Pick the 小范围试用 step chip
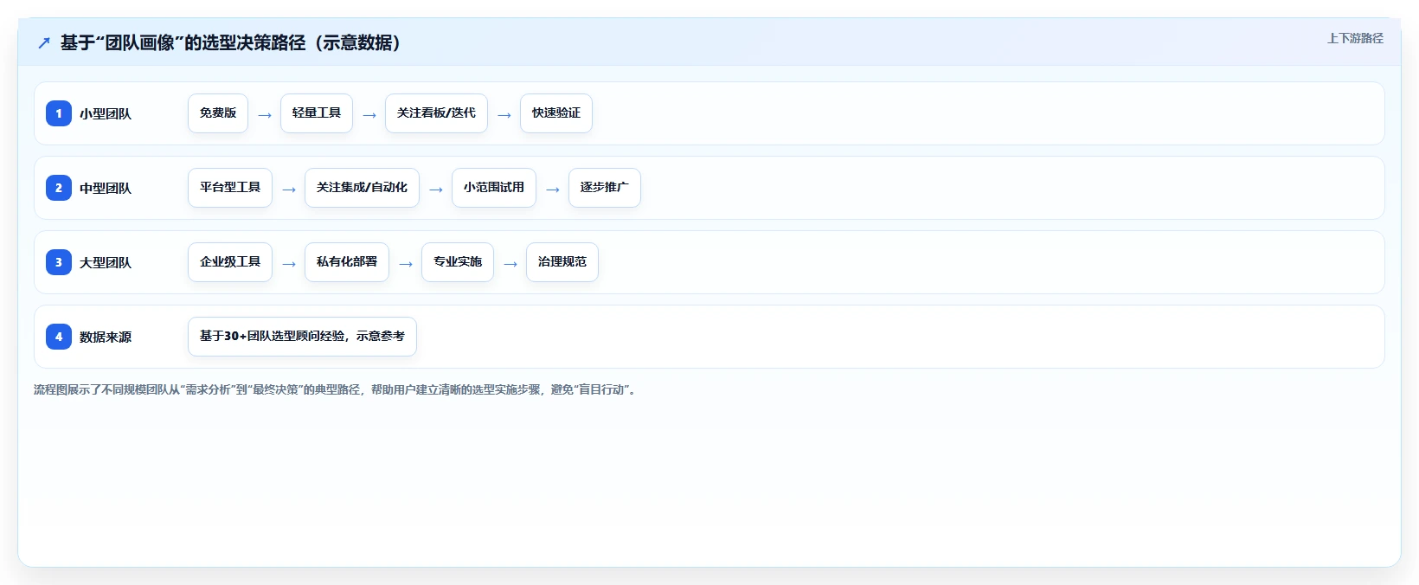1419x585 pixels. (x=494, y=188)
